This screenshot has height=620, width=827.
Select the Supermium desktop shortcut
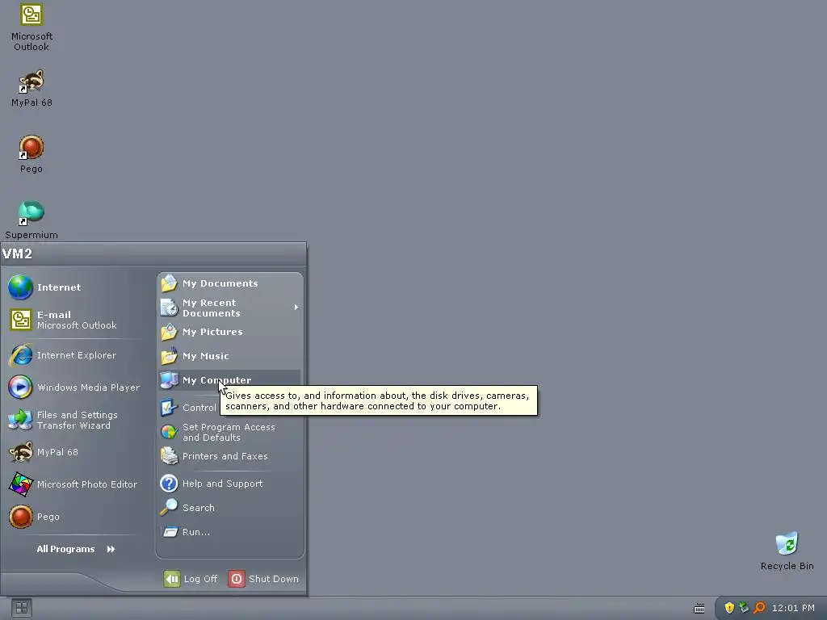(x=31, y=220)
